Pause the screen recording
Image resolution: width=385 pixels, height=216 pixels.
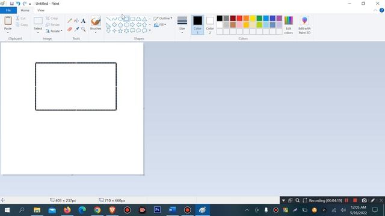[x=346, y=200]
